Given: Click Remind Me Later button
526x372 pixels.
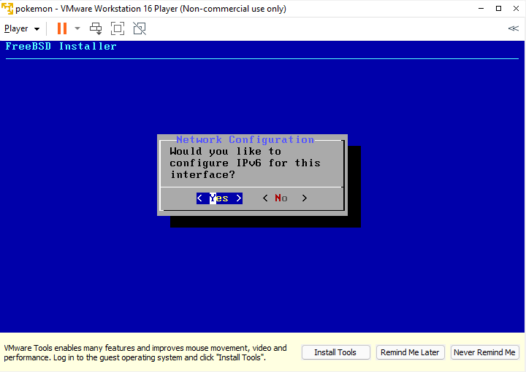Looking at the screenshot, I should 410,352.
